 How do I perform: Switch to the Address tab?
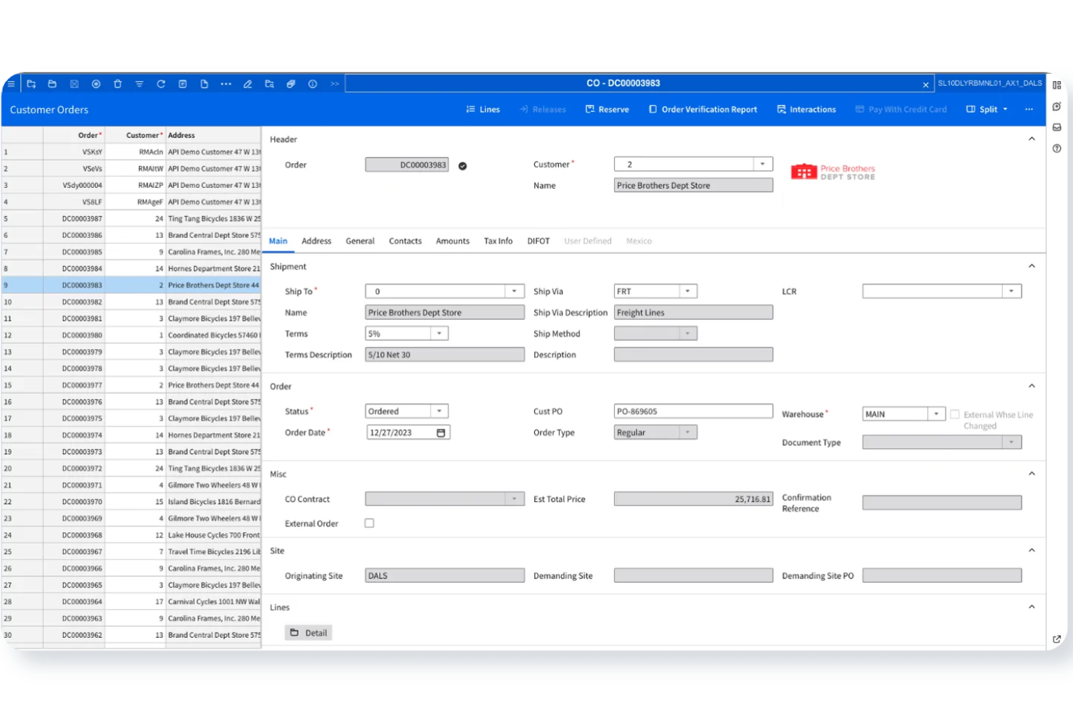click(316, 242)
